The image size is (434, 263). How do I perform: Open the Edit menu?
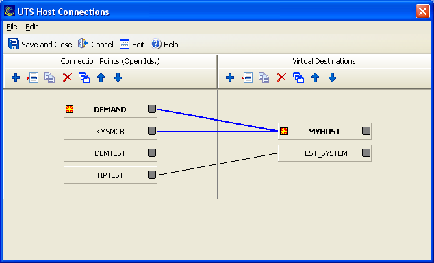click(31, 27)
